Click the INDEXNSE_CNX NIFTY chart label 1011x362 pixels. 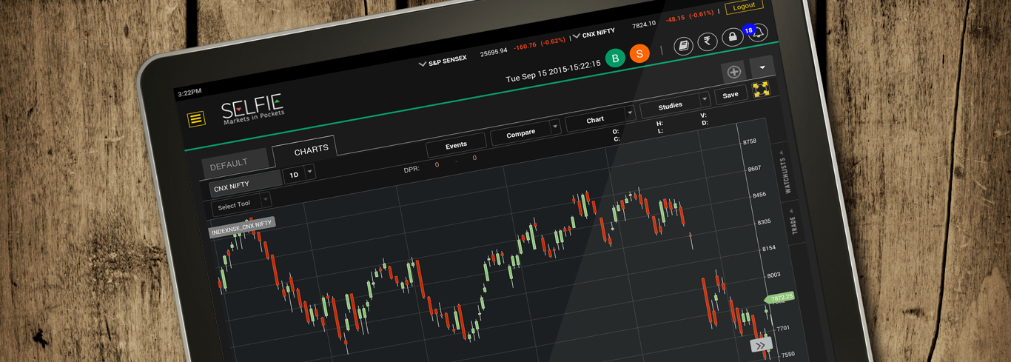point(242,229)
